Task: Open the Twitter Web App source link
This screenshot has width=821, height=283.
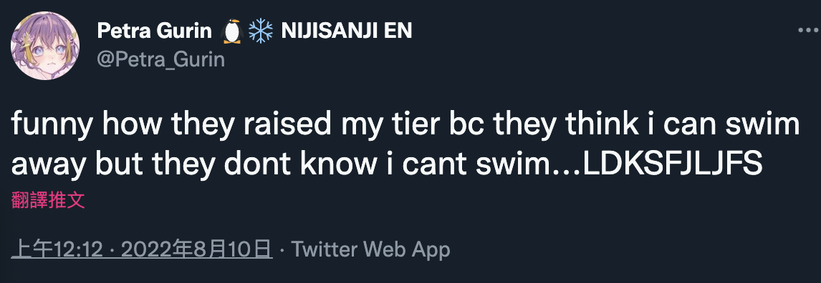Action: 370,249
